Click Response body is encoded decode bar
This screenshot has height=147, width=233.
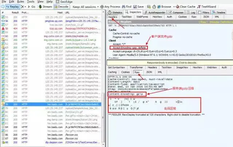pos(170,63)
